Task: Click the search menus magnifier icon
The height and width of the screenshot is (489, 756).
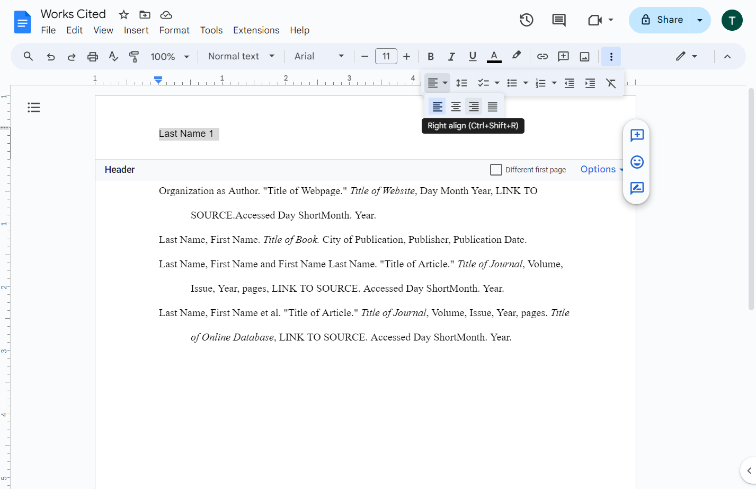Action: (28, 56)
